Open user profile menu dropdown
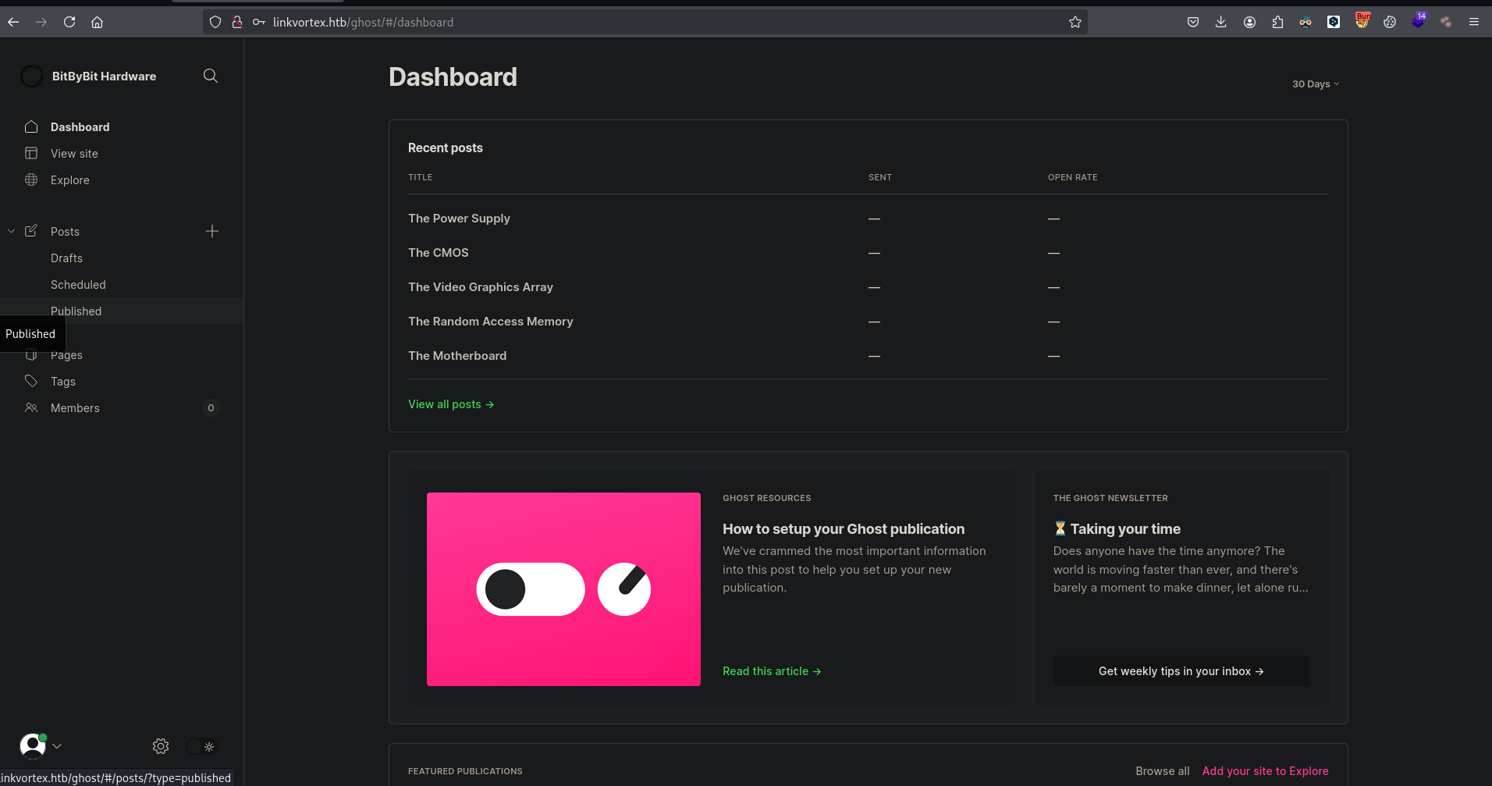Viewport: 1492px width, 786px height. (41, 746)
